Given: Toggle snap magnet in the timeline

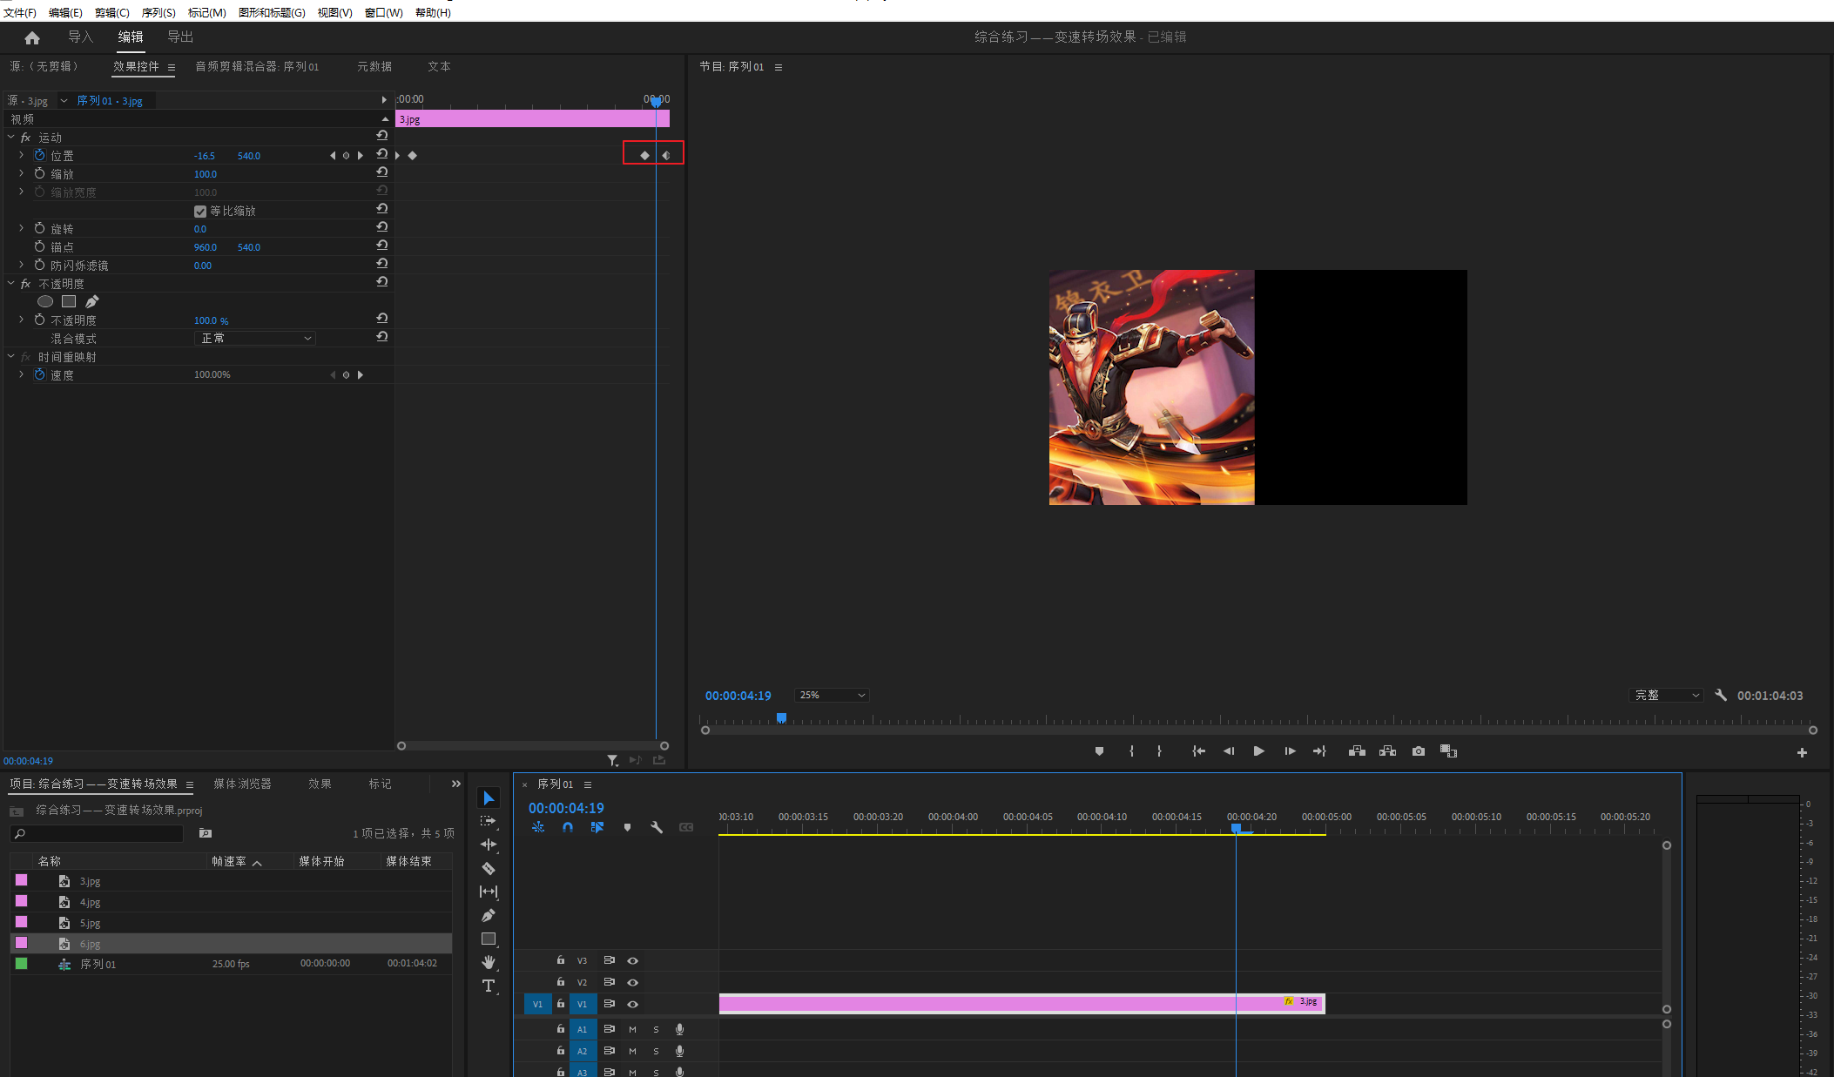Looking at the screenshot, I should point(568,827).
